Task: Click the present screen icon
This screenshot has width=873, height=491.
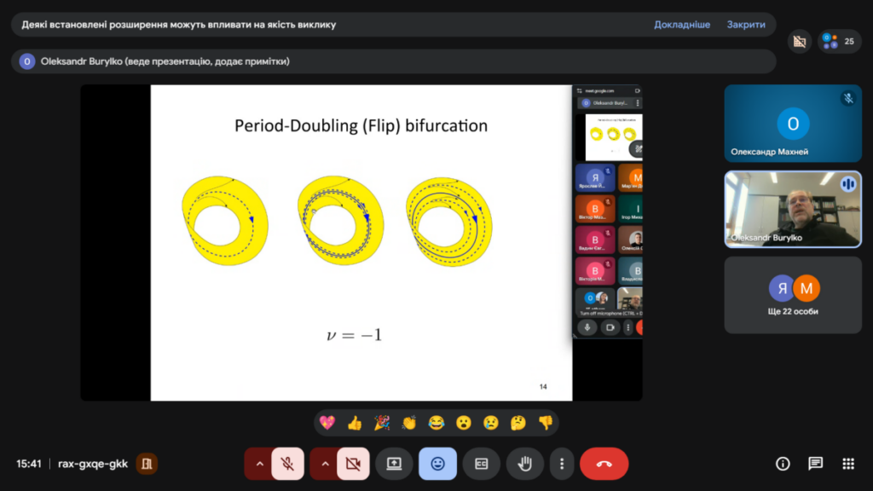Action: coord(394,464)
